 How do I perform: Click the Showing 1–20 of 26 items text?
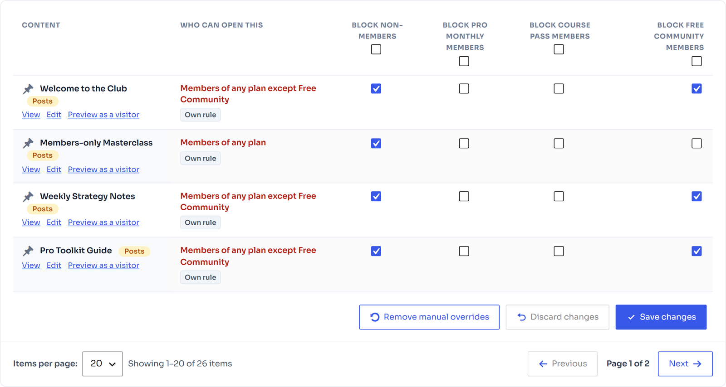coord(180,364)
